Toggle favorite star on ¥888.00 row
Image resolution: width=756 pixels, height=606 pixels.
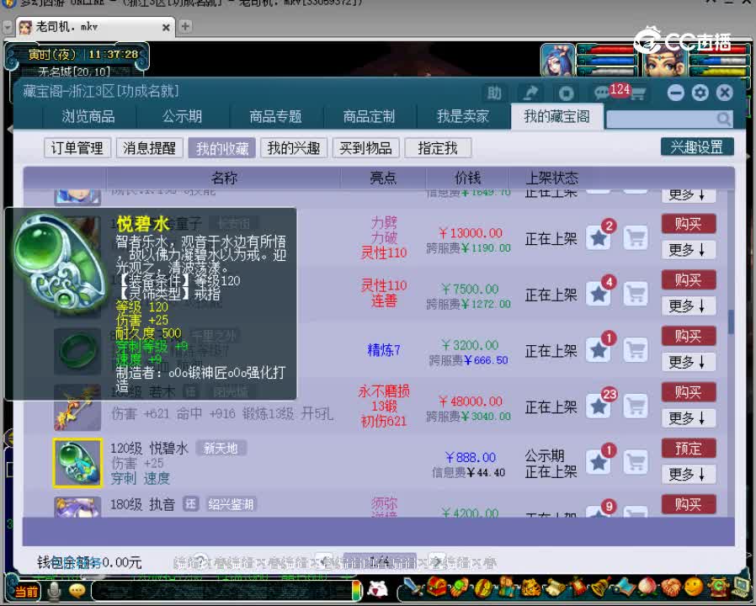[x=599, y=463]
